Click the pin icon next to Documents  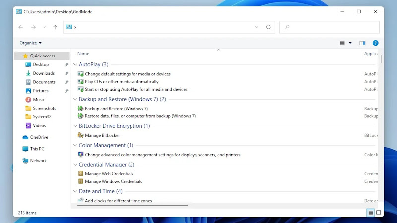(x=66, y=82)
